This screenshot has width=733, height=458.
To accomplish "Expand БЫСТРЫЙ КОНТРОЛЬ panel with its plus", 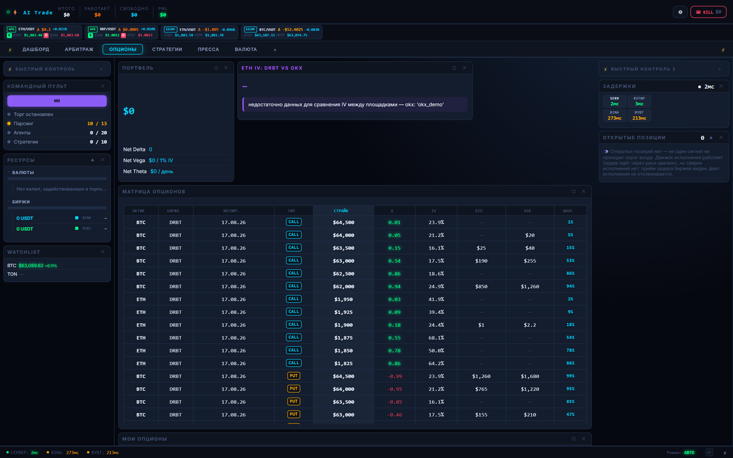I will (x=102, y=69).
